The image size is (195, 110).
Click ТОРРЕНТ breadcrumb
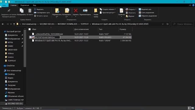tap(85, 24)
